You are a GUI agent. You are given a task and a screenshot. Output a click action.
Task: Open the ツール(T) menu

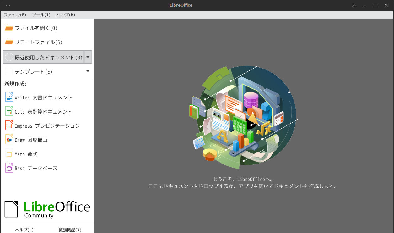(41, 15)
